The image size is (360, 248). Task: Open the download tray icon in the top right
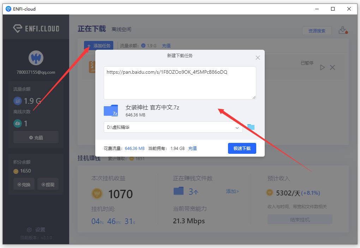point(343,30)
